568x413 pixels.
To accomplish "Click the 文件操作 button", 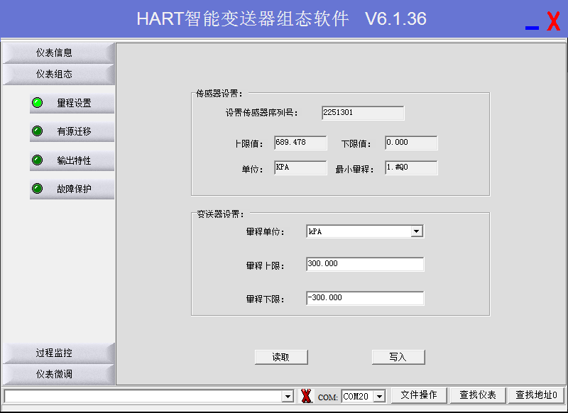I will [x=419, y=395].
